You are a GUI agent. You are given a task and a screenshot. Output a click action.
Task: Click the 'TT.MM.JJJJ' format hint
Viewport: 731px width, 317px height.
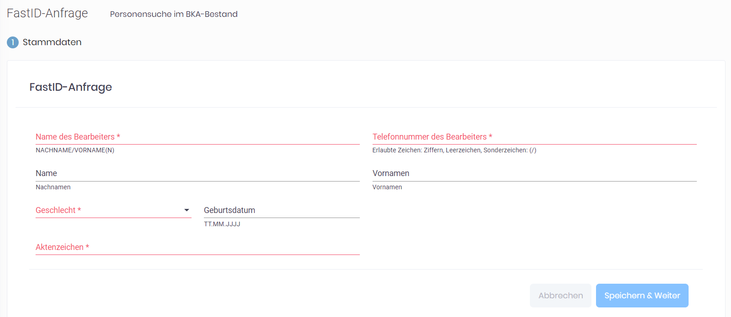(x=222, y=224)
